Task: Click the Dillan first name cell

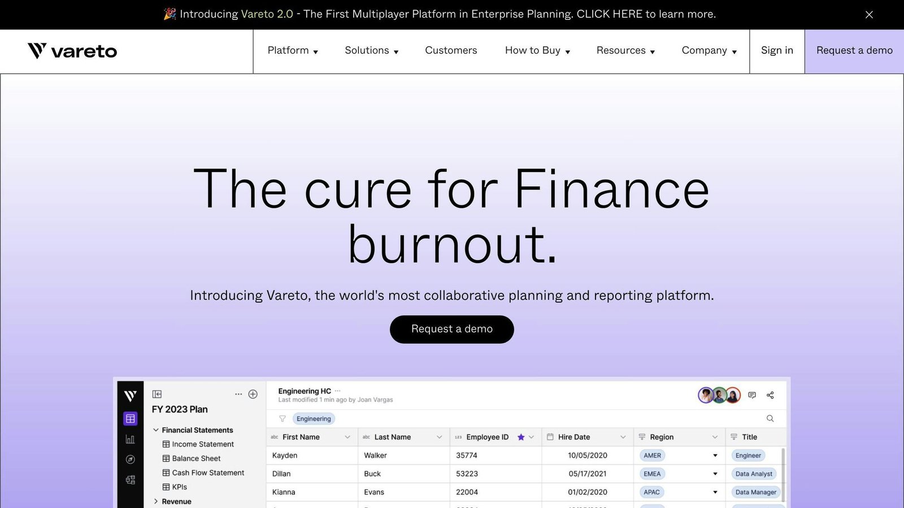Action: pyautogui.click(x=312, y=474)
